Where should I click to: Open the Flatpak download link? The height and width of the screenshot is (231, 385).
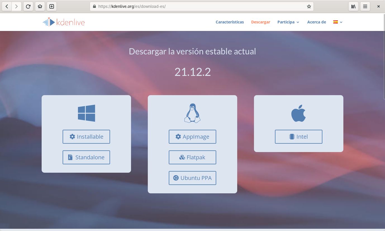tap(193, 157)
